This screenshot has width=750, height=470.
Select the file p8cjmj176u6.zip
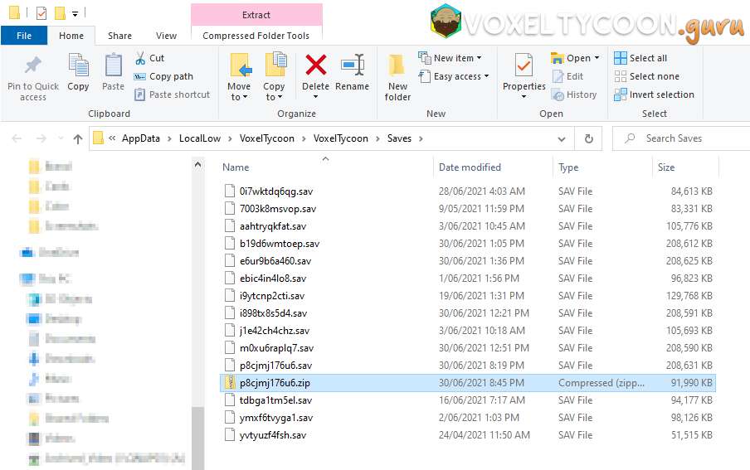[275, 383]
